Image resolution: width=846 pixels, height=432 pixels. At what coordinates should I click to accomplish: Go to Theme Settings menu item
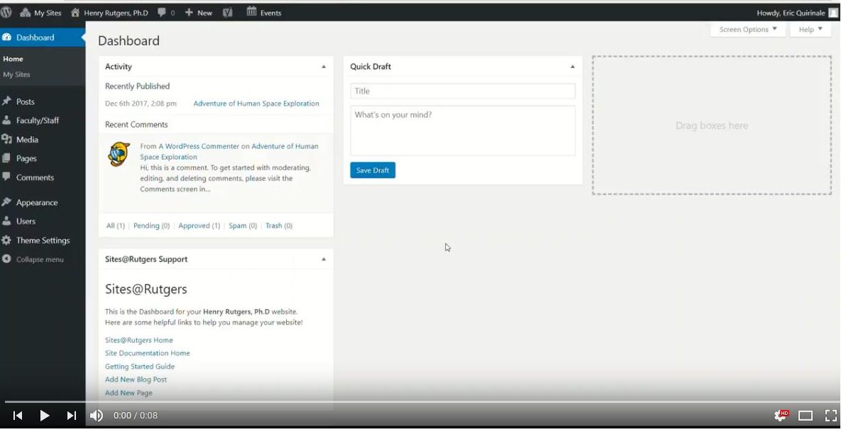43,240
